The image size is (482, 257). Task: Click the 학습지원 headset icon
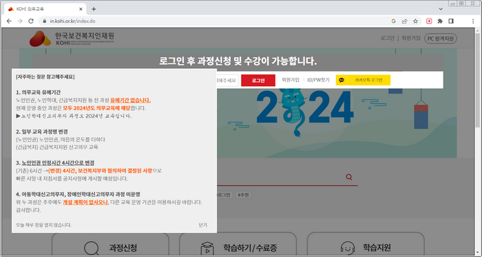tap(348, 248)
